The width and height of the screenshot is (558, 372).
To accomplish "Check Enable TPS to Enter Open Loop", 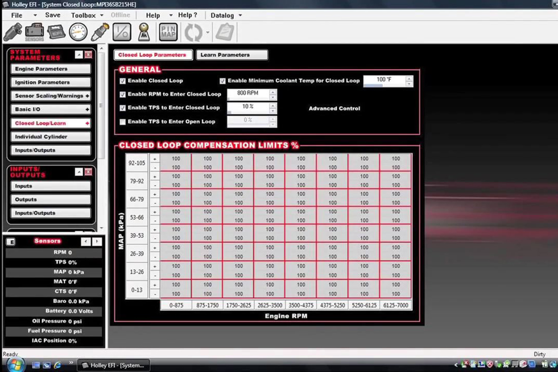I will pyautogui.click(x=123, y=122).
